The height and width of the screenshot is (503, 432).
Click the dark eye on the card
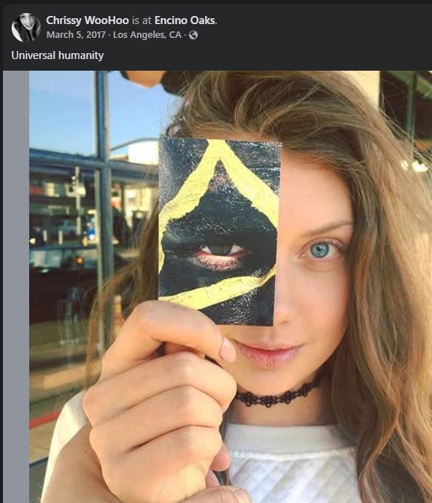tap(222, 249)
